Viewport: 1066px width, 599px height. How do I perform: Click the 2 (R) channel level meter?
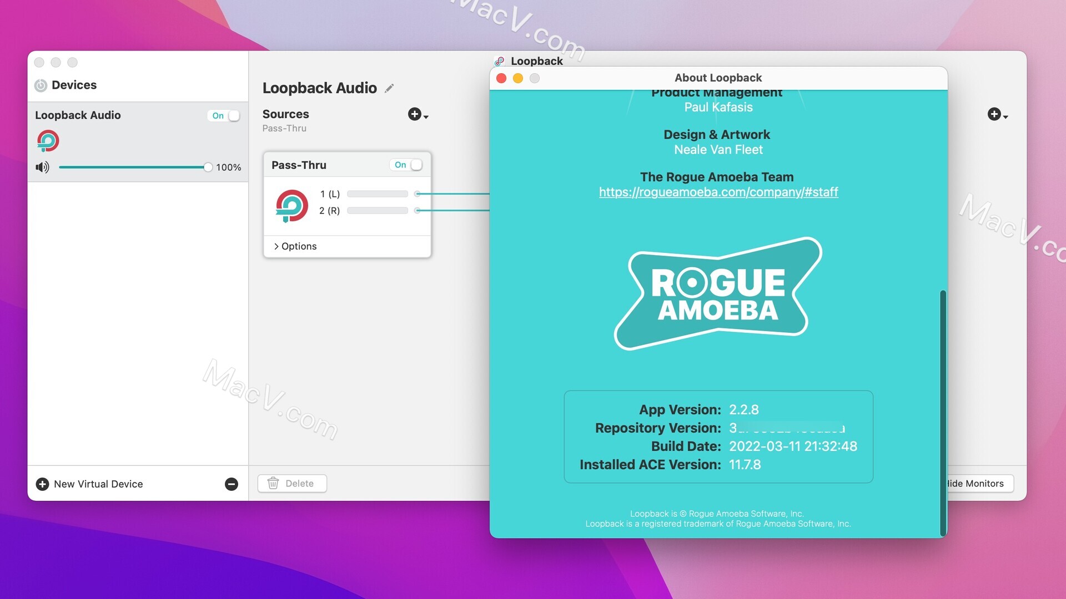click(x=378, y=211)
